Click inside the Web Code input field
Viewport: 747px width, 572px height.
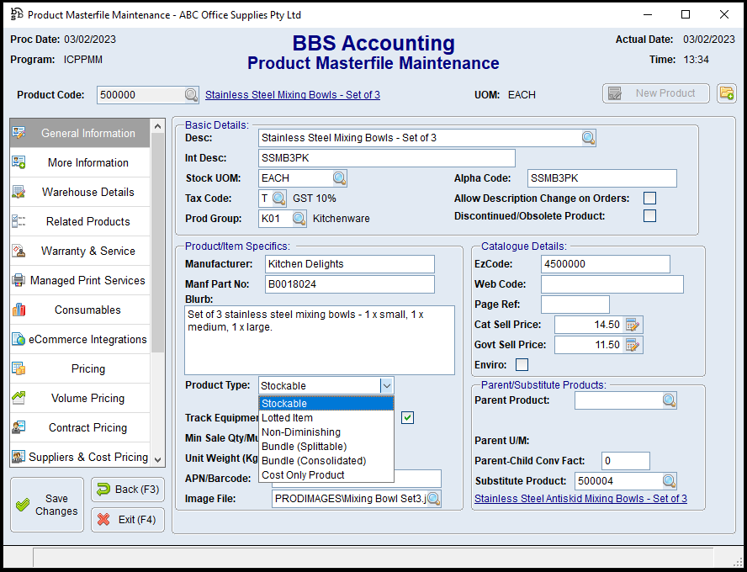point(612,283)
